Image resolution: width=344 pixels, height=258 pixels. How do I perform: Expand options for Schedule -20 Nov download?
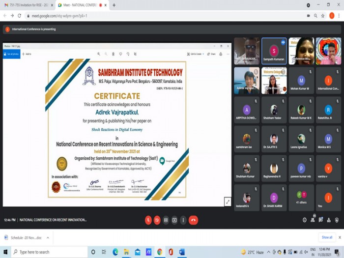48,237
